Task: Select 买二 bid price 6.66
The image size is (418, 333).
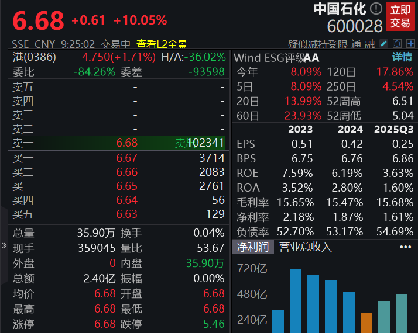Action: 127,172
